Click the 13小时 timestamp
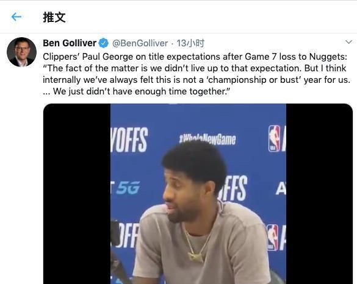Viewport: 357px width, 284px height. point(190,43)
